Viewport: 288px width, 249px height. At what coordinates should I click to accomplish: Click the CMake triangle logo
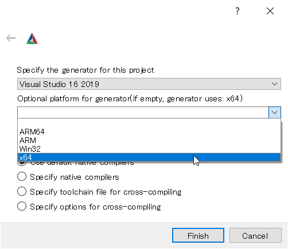coord(32,38)
